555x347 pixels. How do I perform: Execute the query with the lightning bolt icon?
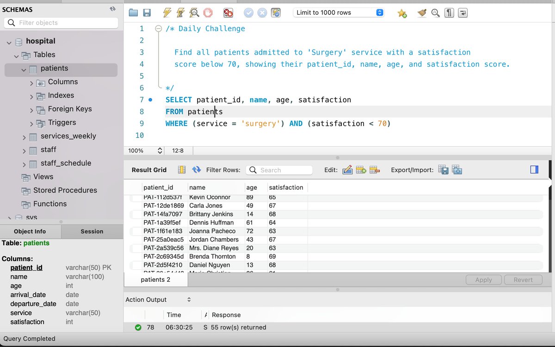click(x=167, y=13)
